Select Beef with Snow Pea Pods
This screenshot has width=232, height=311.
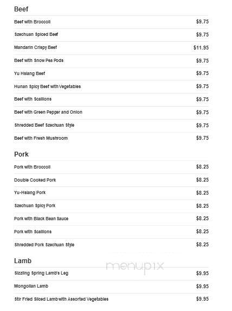click(x=39, y=60)
